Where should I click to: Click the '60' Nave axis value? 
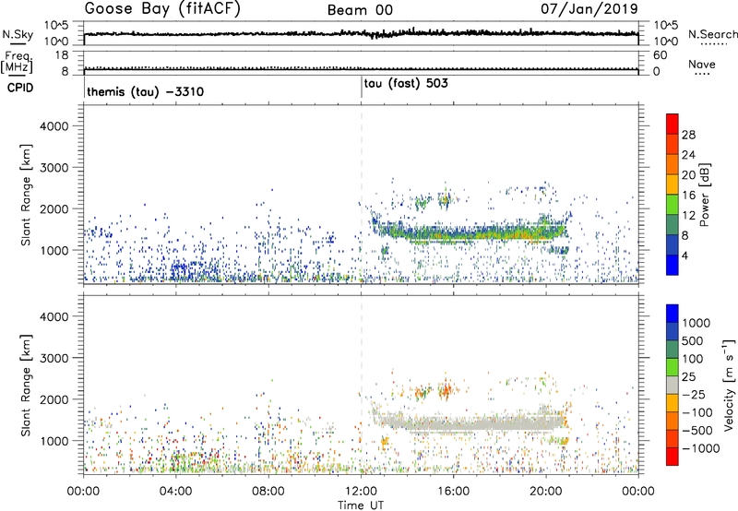pyautogui.click(x=661, y=55)
